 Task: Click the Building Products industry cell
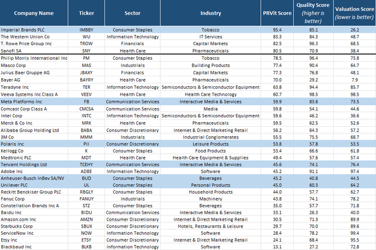(210, 65)
